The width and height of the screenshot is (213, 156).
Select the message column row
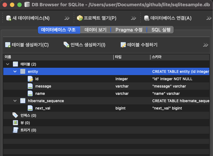pos(106,86)
